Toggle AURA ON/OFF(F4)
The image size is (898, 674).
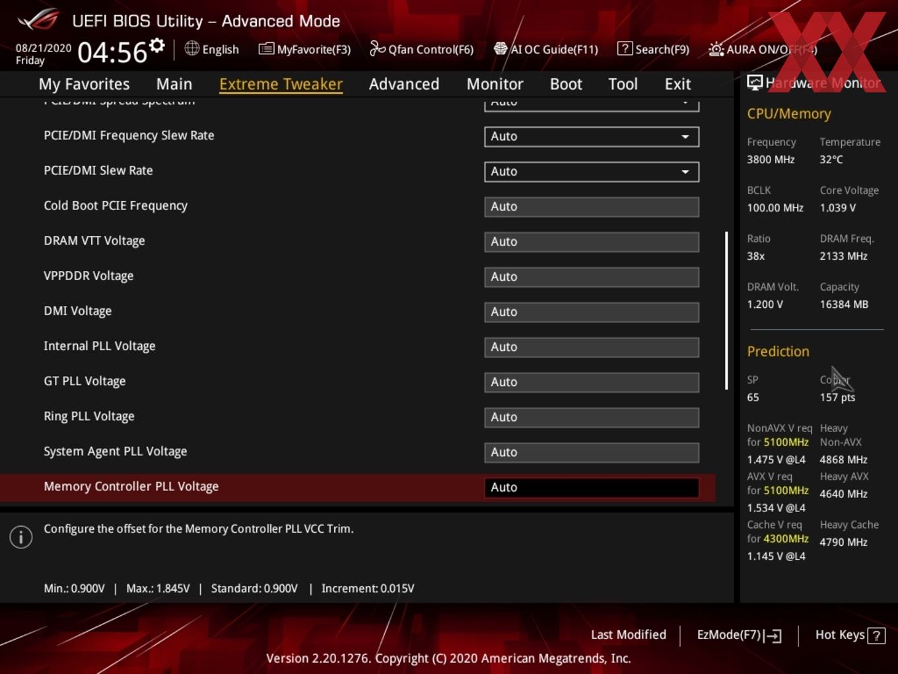pyautogui.click(x=763, y=49)
